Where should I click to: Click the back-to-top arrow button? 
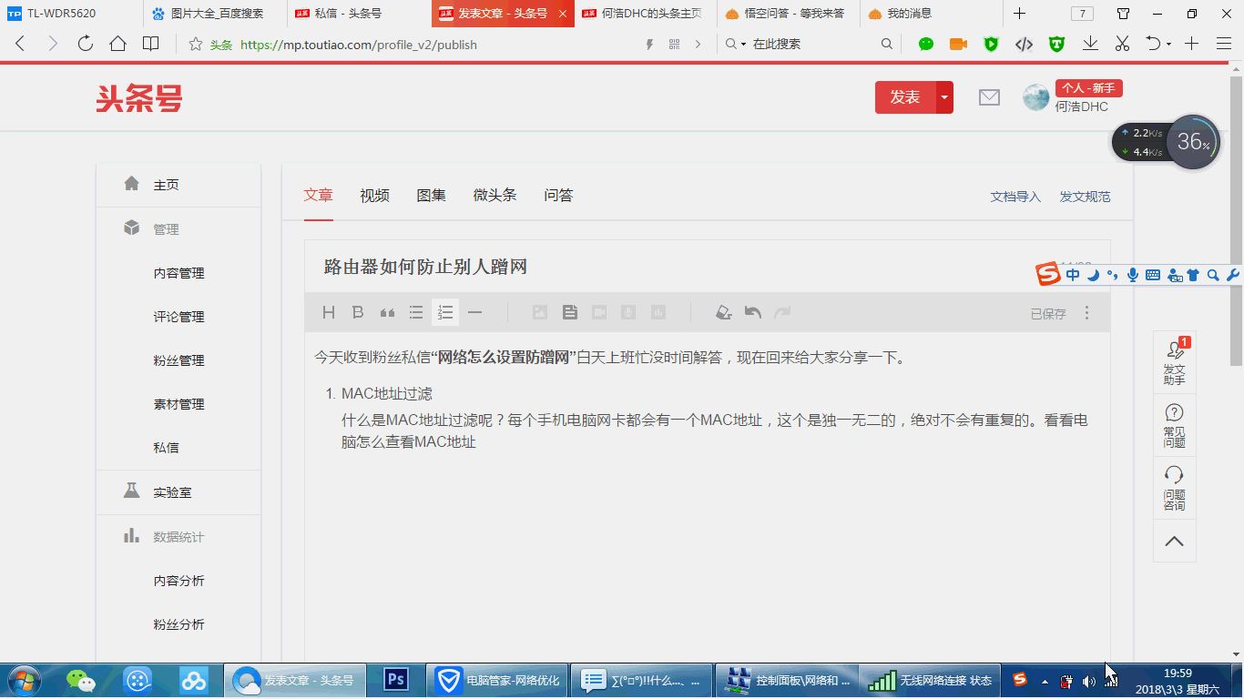pyautogui.click(x=1174, y=542)
